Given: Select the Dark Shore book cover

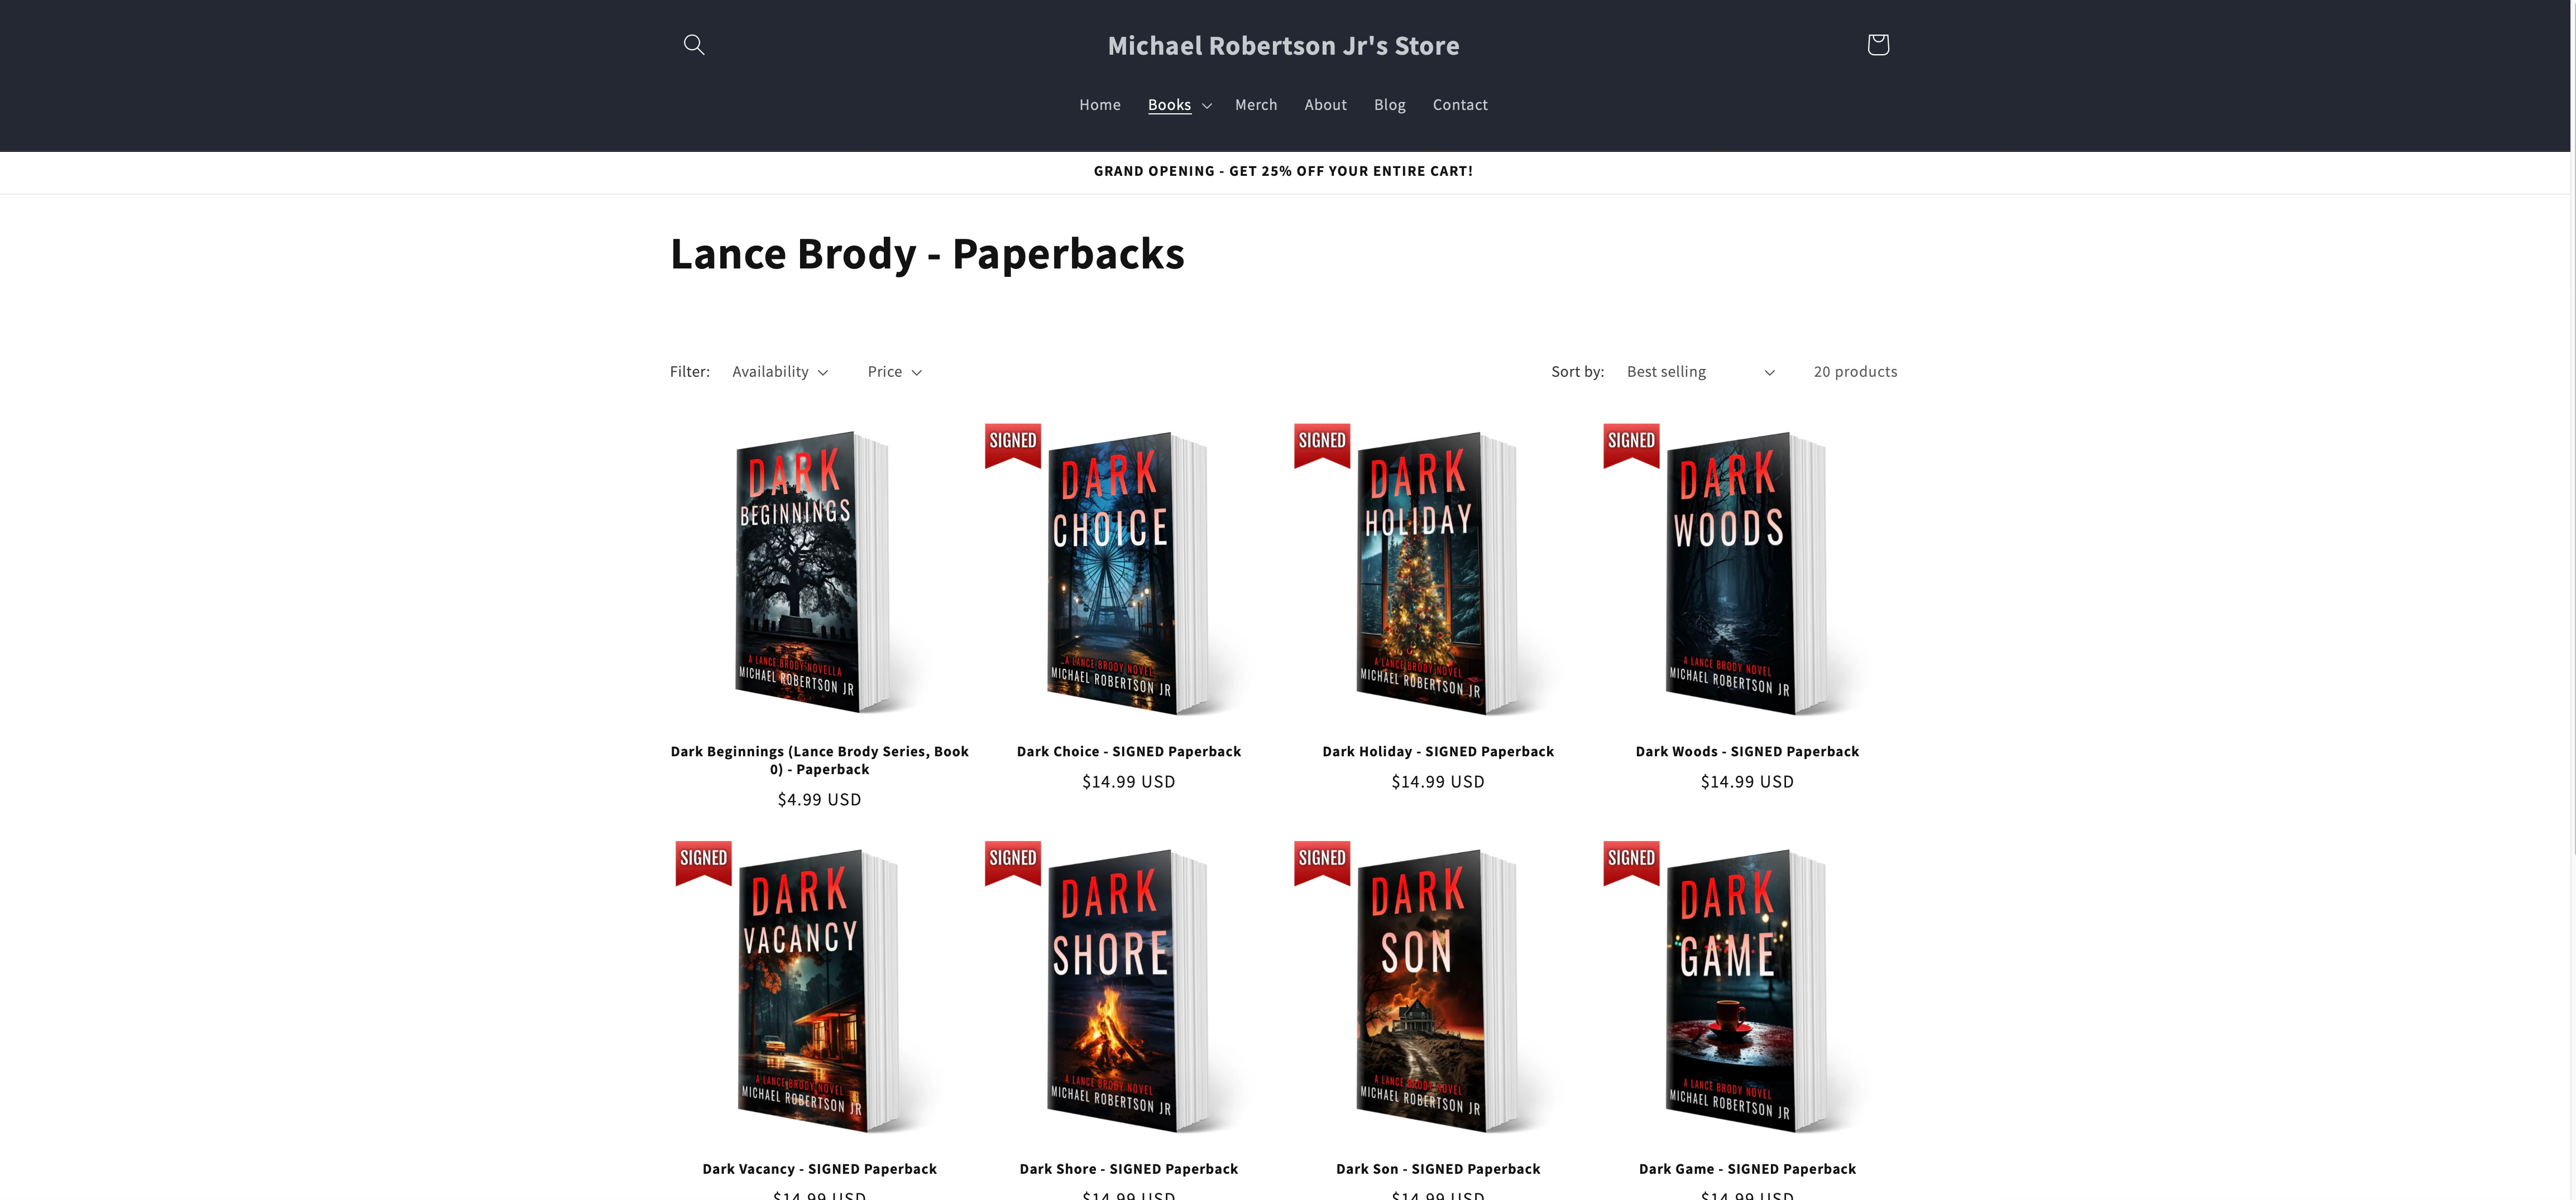Looking at the screenshot, I should click(x=1128, y=991).
